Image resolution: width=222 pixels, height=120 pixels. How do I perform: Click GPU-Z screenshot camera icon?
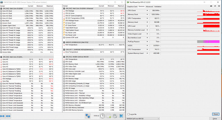click(x=211, y=6)
